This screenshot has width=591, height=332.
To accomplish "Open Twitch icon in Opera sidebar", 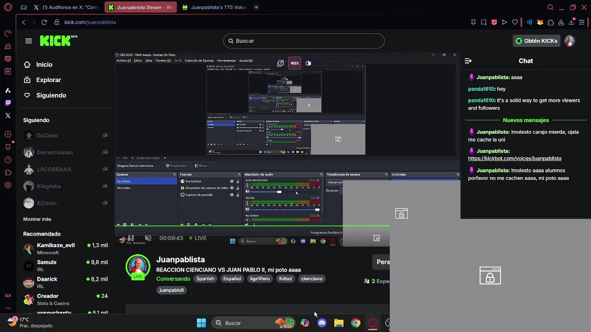I will [x=8, y=103].
